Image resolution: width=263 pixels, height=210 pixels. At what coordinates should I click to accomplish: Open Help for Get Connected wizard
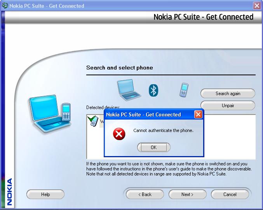coord(45,194)
